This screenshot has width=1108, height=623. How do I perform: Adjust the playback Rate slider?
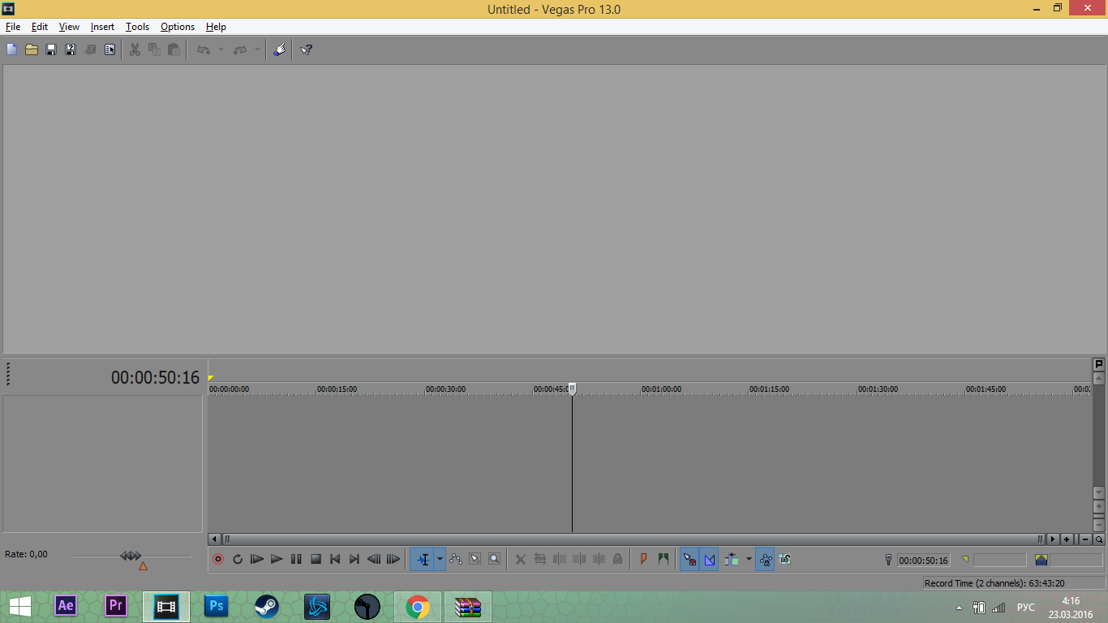click(131, 556)
